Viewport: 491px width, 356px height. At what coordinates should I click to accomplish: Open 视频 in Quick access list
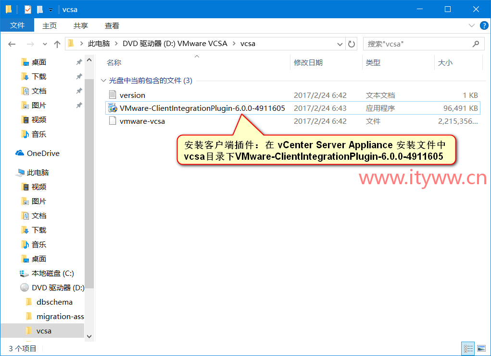coord(39,119)
